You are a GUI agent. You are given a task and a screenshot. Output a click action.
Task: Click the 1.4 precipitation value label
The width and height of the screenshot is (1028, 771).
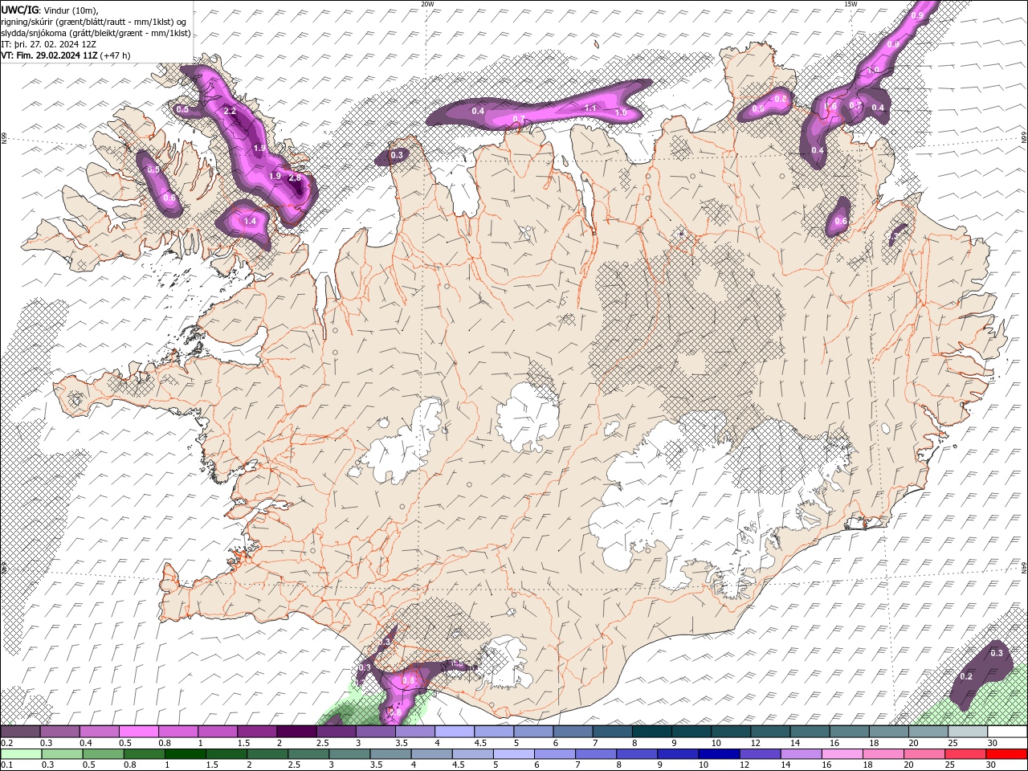click(250, 221)
